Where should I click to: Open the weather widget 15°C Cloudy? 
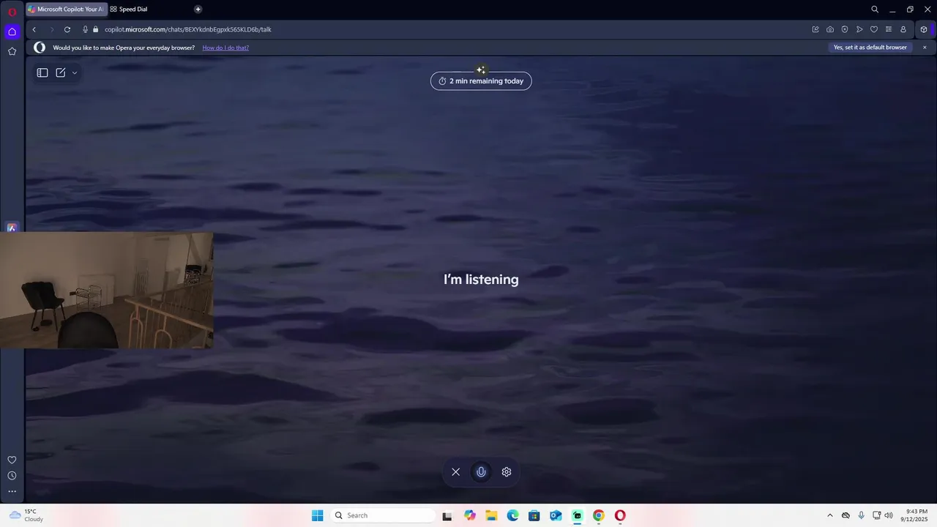pyautogui.click(x=26, y=515)
